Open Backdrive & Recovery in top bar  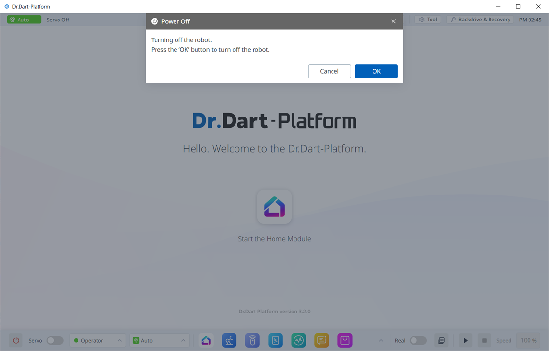point(480,19)
